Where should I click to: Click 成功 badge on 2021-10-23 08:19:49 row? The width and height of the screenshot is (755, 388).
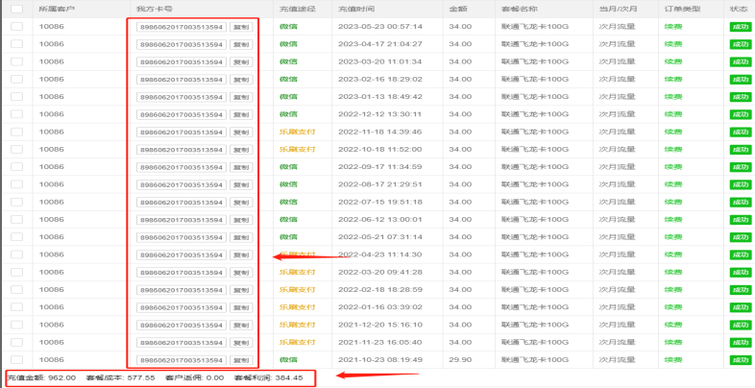pos(740,360)
